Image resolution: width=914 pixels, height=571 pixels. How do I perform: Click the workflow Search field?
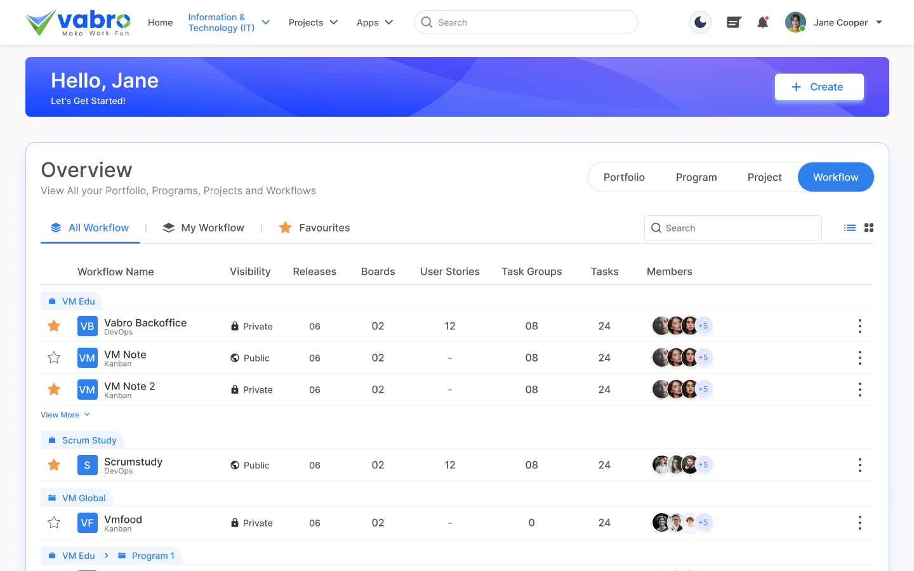[733, 228]
